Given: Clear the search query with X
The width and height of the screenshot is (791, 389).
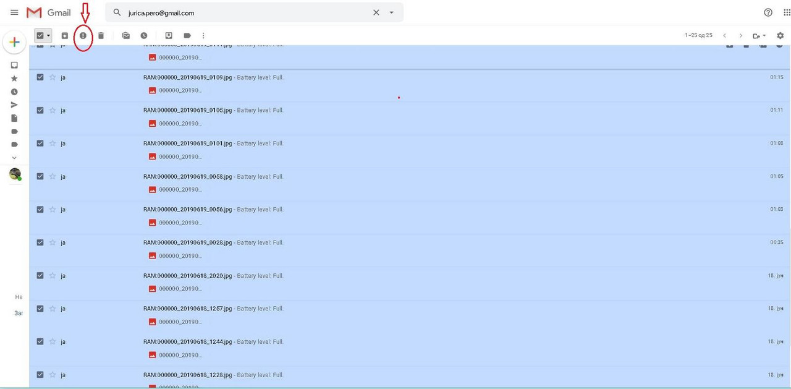Looking at the screenshot, I should coord(376,12).
